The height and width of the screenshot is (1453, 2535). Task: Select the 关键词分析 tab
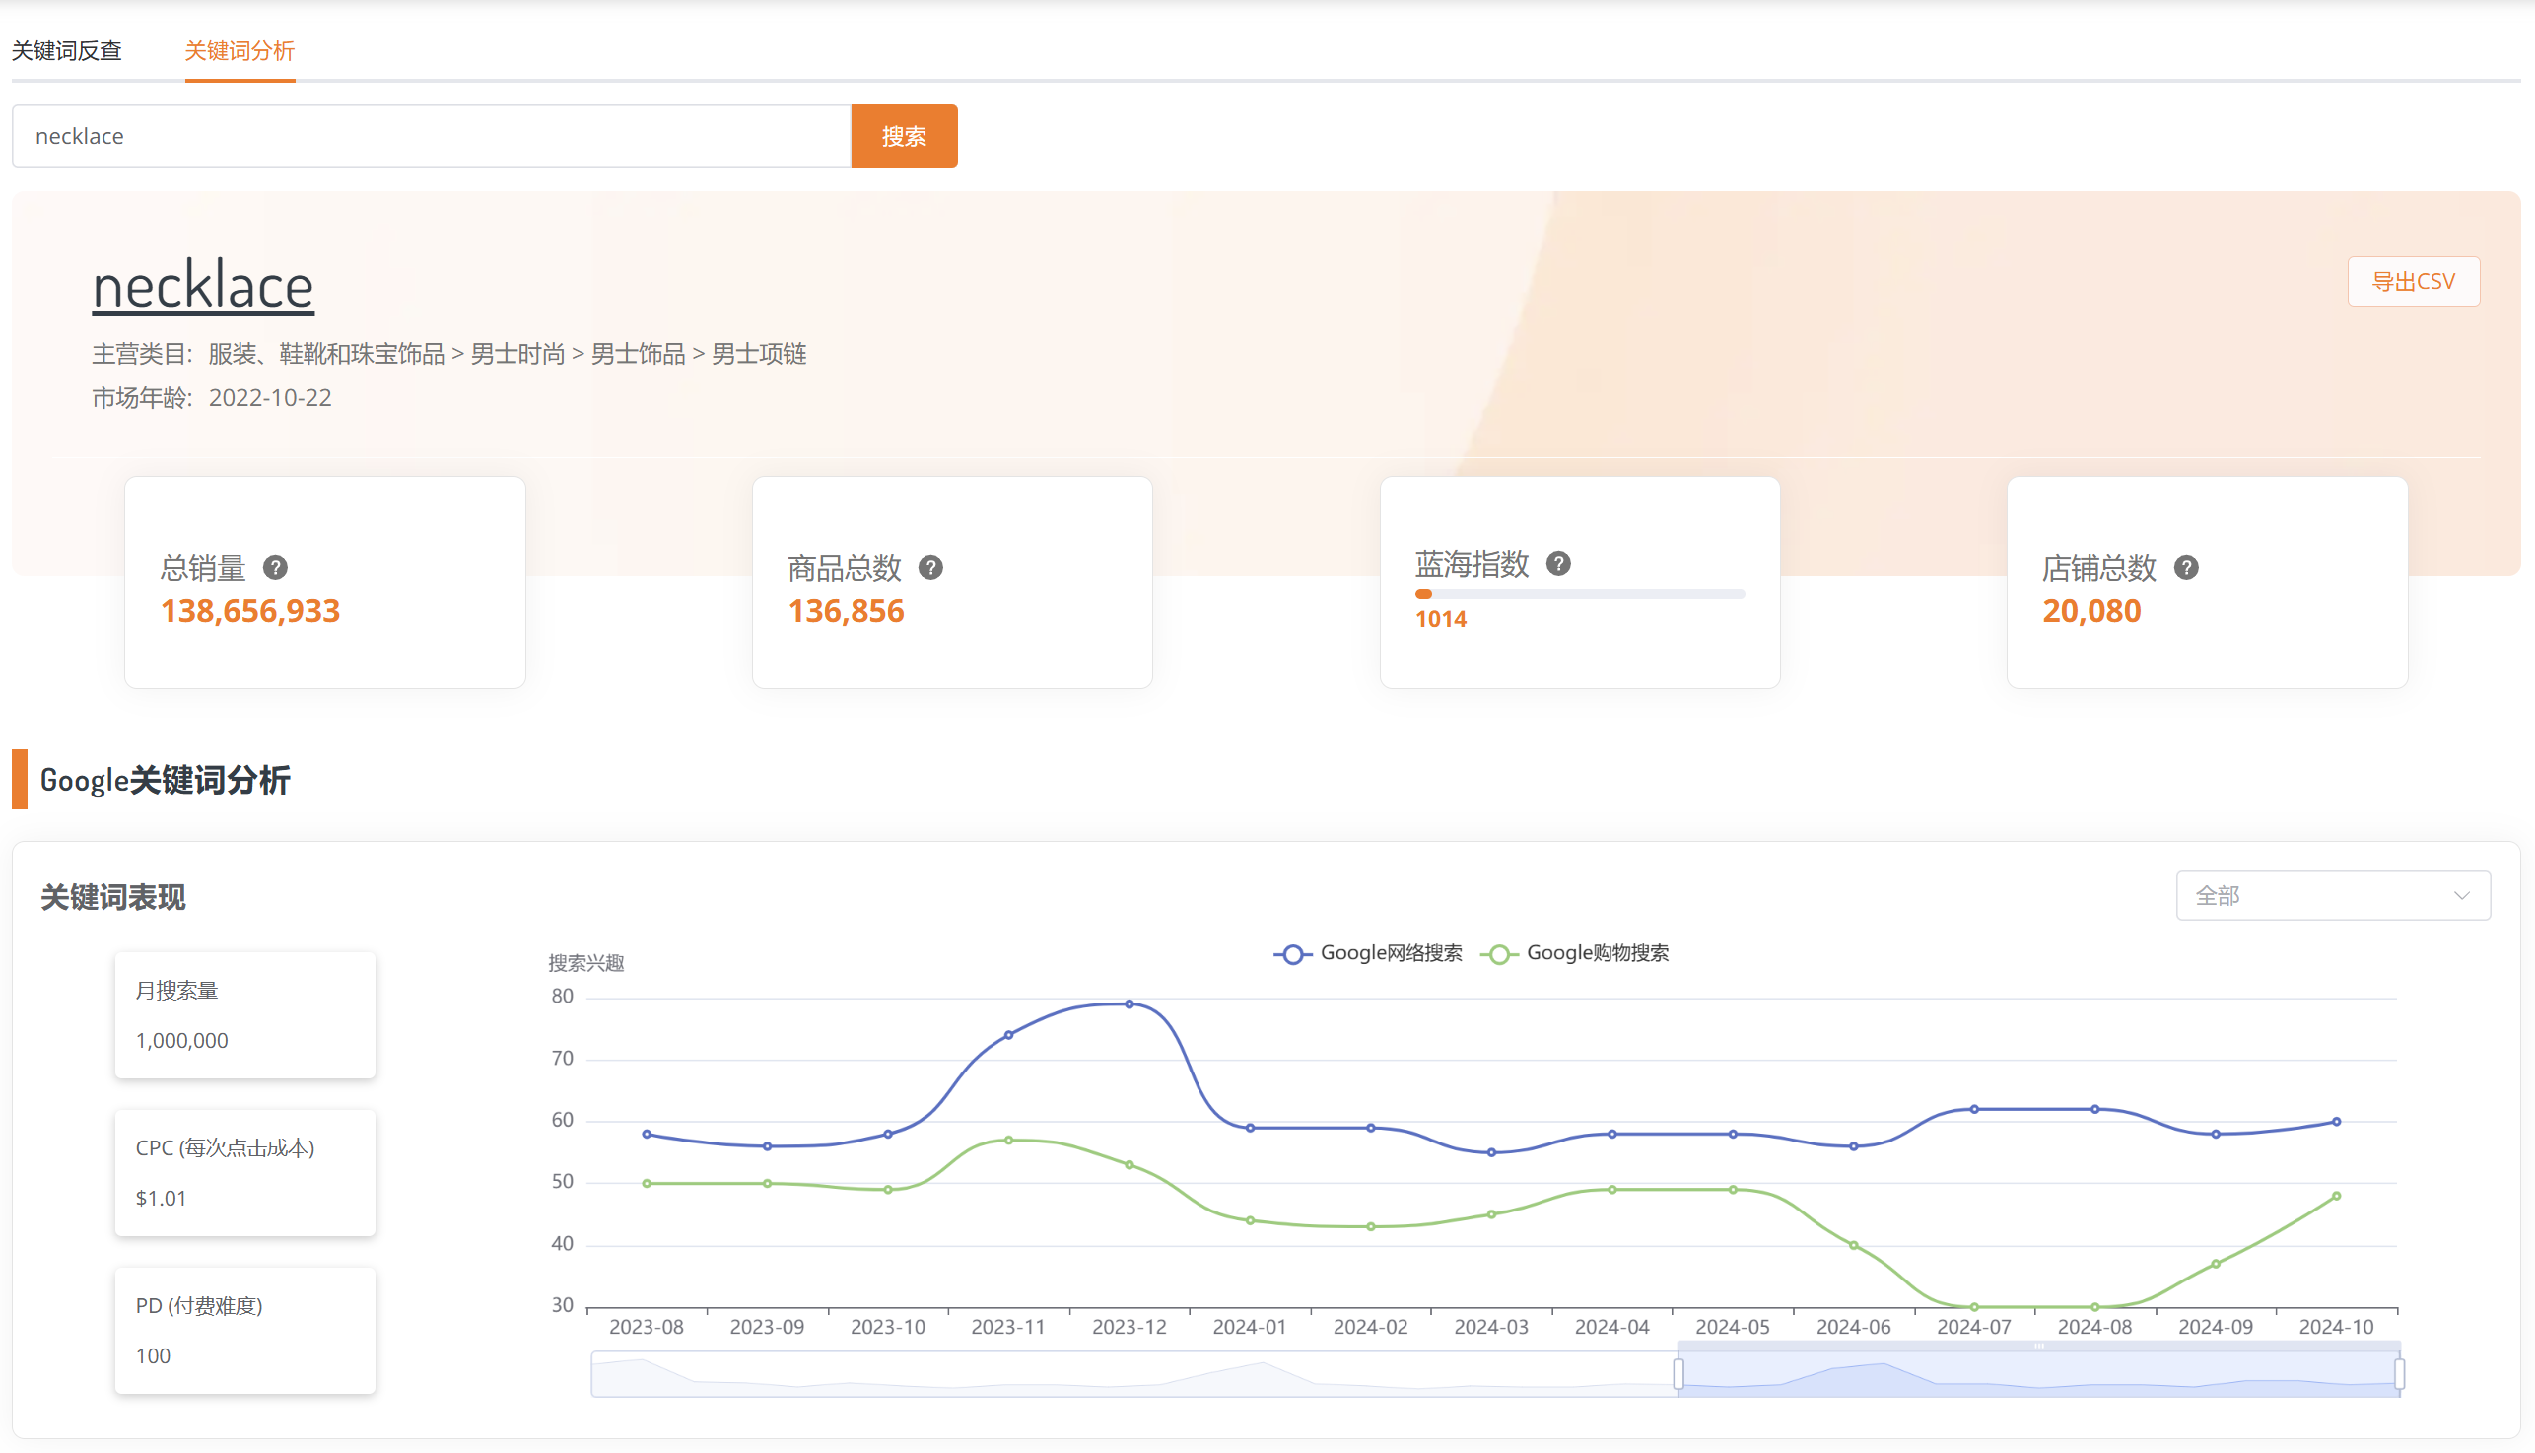240,51
